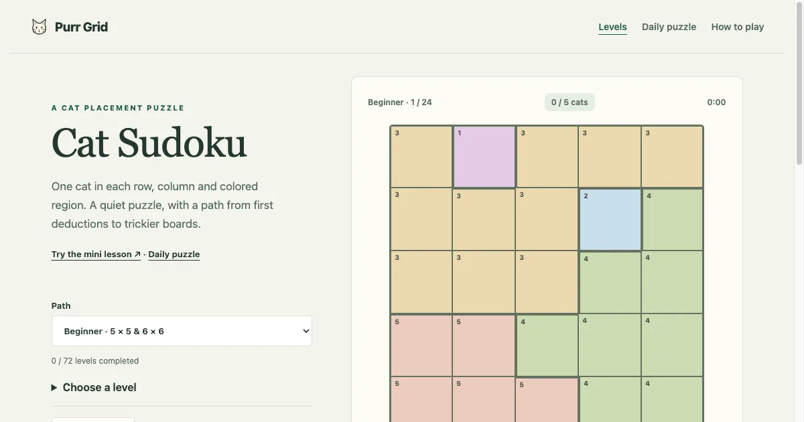Switch to the Daily puzzle nav tab
This screenshot has height=422, width=804.
click(x=669, y=27)
